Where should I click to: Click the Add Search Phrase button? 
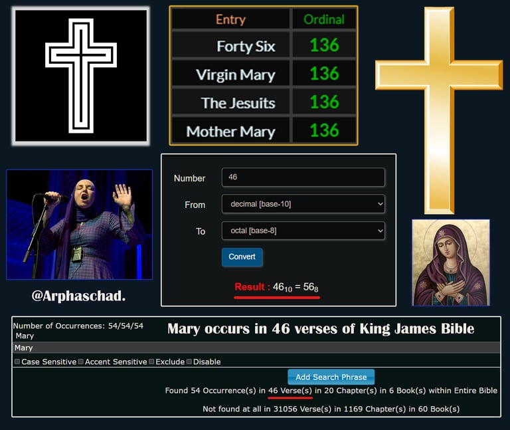point(331,377)
